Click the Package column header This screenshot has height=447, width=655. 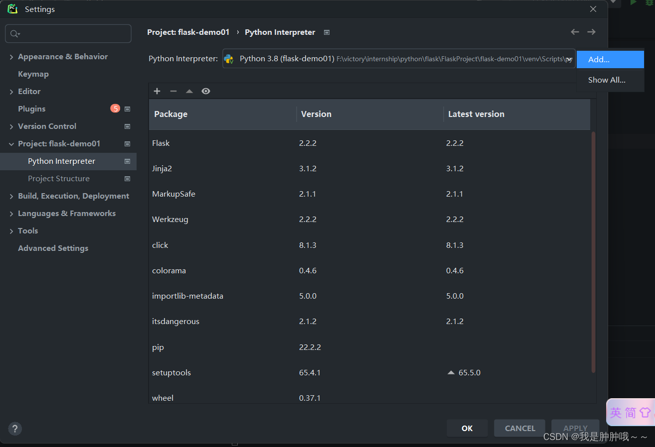[222, 114]
